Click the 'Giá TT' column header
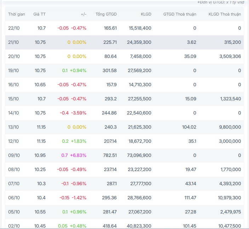Screen dimensions: 249x229 click(x=39, y=14)
